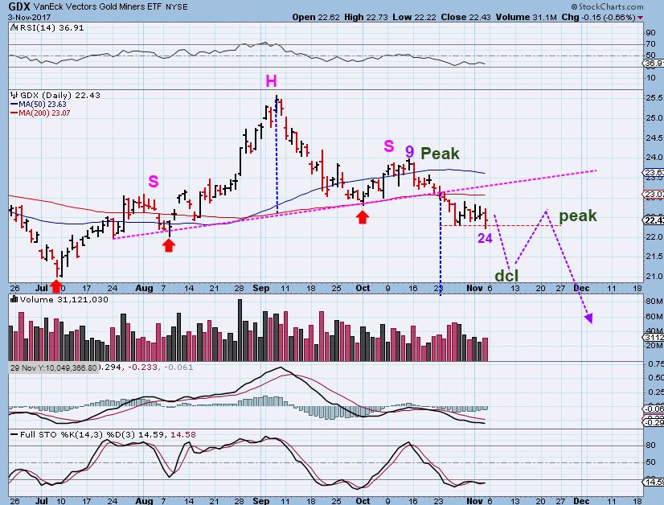Click the red MA(200) legend line marker
This screenshot has height=505, width=664.
pyautogui.click(x=14, y=113)
